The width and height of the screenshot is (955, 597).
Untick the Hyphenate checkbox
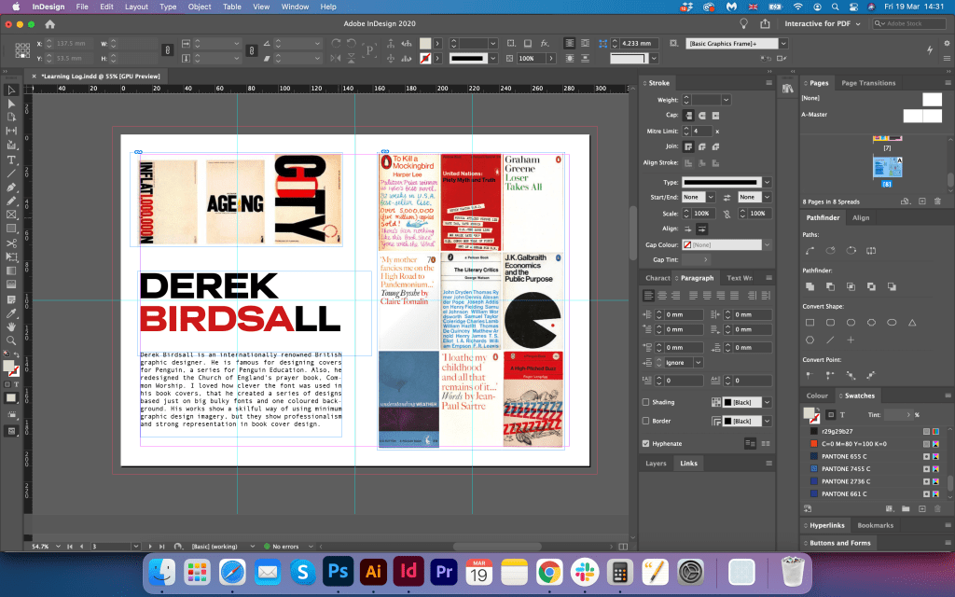tap(646, 443)
